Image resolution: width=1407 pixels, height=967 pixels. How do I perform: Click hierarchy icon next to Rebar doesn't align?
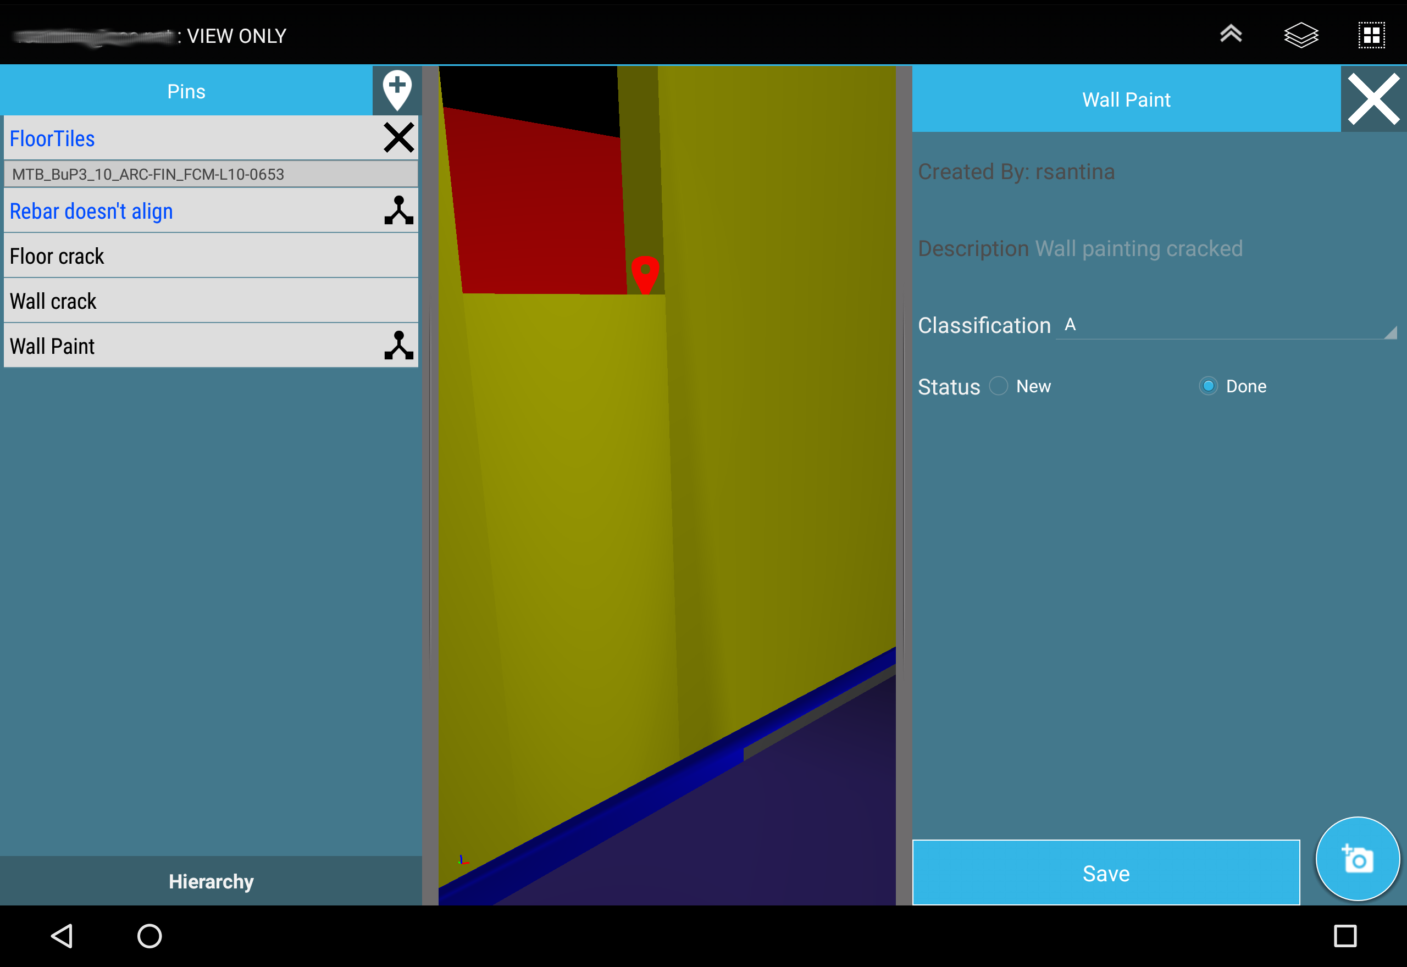coord(398,210)
